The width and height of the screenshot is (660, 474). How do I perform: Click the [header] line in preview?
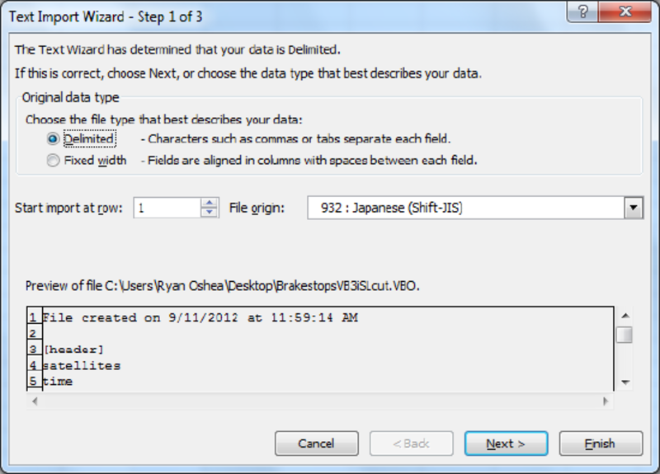(73, 350)
